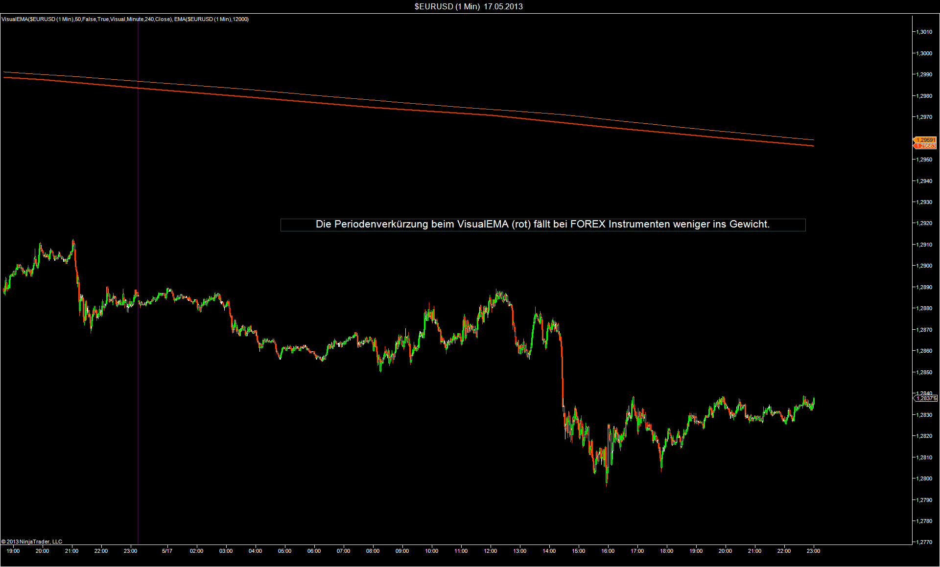
Task: Click the 18:00 time axis label
Action: tap(667, 551)
